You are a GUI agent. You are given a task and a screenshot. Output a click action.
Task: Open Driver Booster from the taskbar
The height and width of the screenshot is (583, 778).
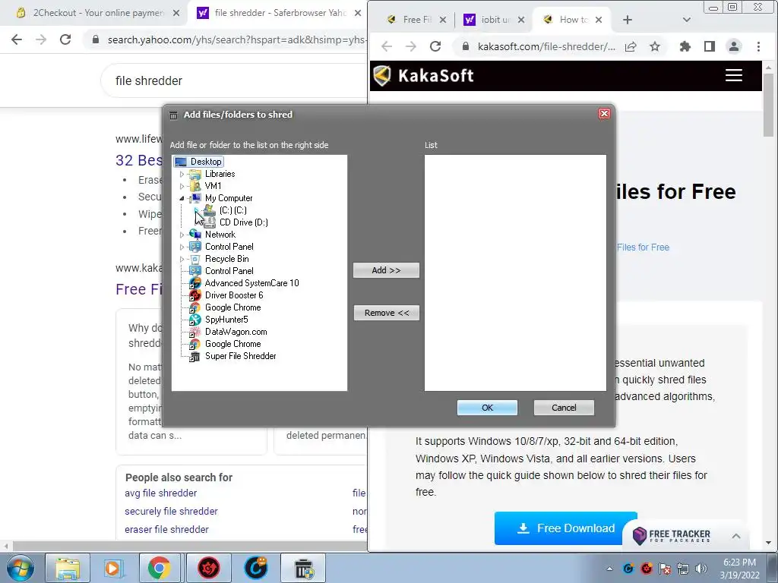pos(209,568)
